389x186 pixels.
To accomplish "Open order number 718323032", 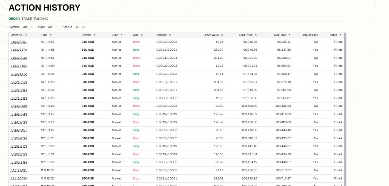I will pyautogui.click(x=18, y=58).
